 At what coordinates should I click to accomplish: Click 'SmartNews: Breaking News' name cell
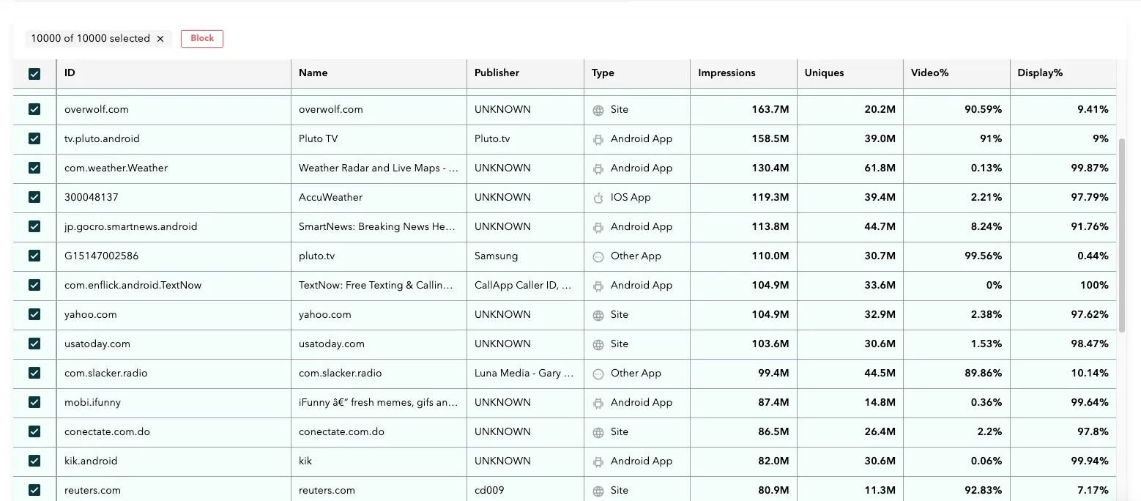[x=377, y=226]
